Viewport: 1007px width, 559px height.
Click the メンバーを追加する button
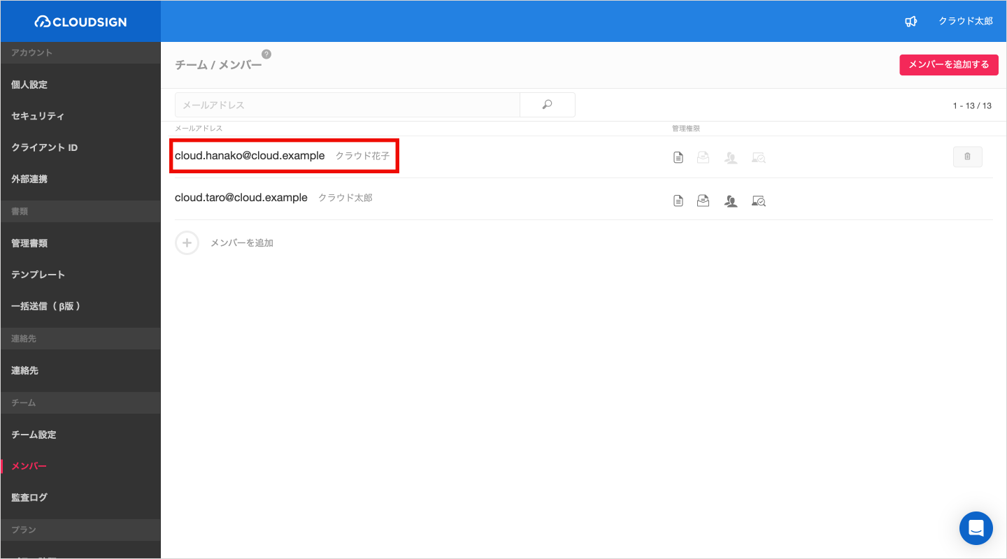click(949, 64)
